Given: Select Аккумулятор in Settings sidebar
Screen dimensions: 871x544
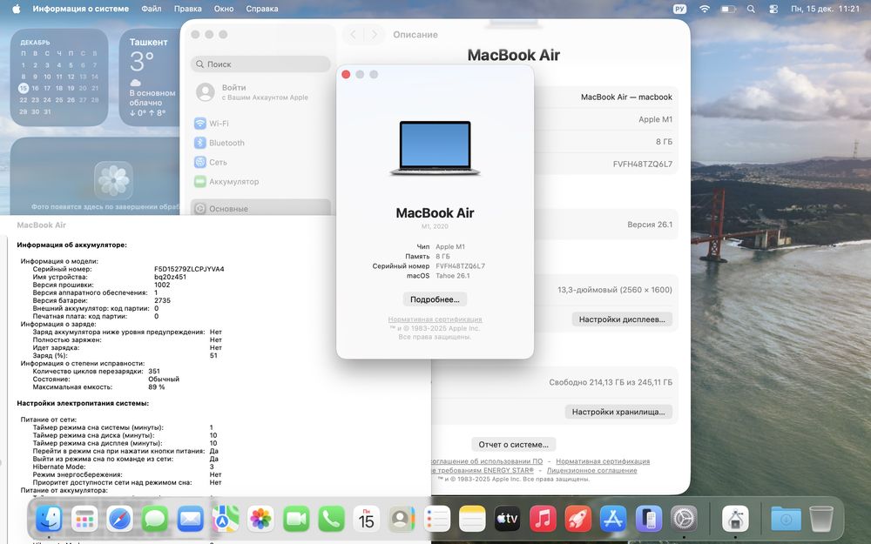Looking at the screenshot, I should 260,182.
